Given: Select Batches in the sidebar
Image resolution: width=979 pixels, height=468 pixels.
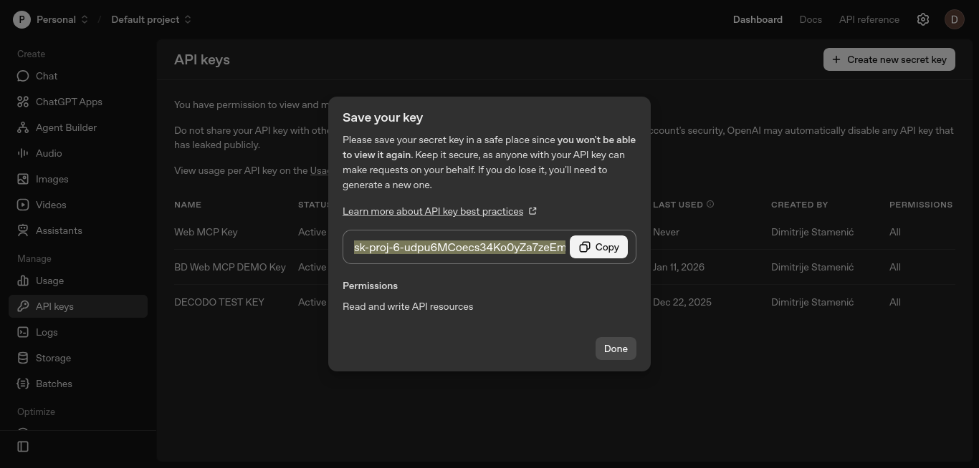Looking at the screenshot, I should click(54, 384).
